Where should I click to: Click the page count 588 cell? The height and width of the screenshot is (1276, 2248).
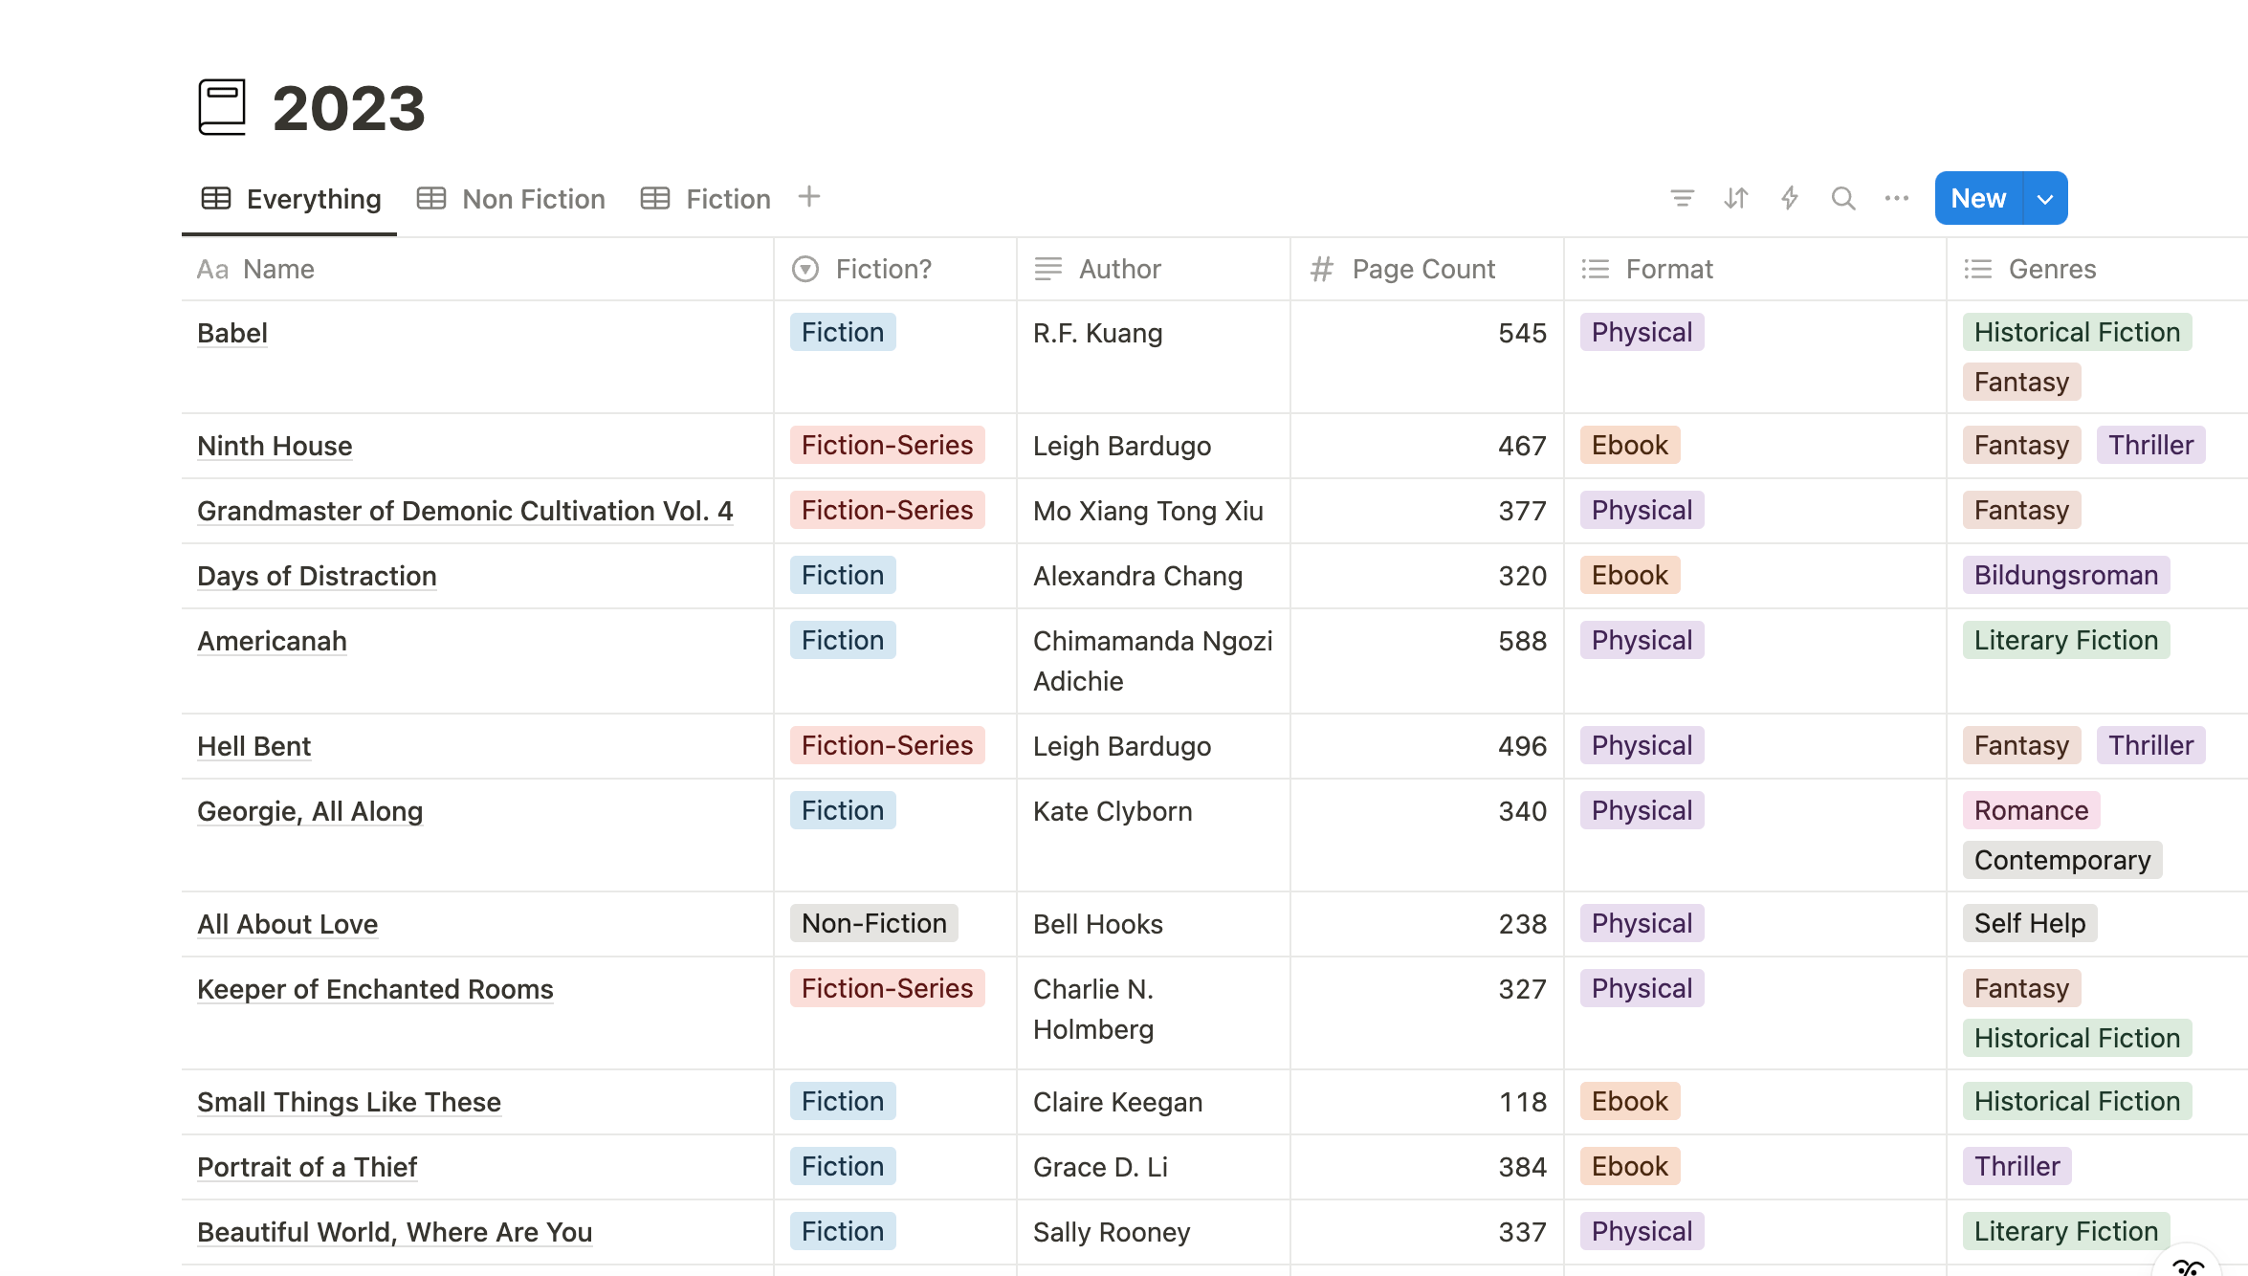(1427, 661)
